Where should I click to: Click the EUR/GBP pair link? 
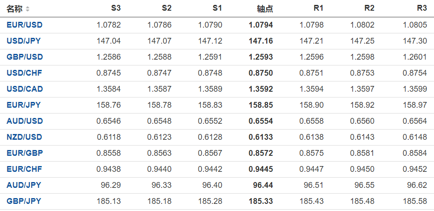(24, 153)
